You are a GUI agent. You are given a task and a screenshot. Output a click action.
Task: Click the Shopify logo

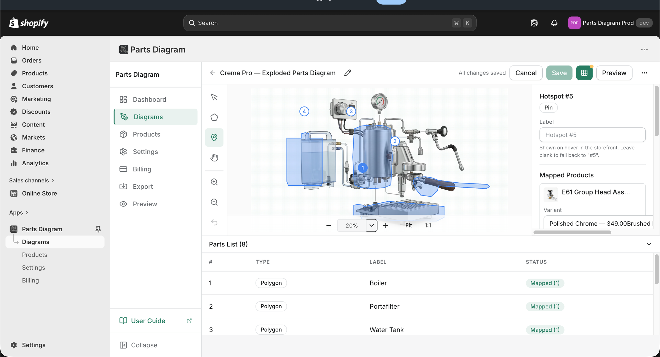29,23
